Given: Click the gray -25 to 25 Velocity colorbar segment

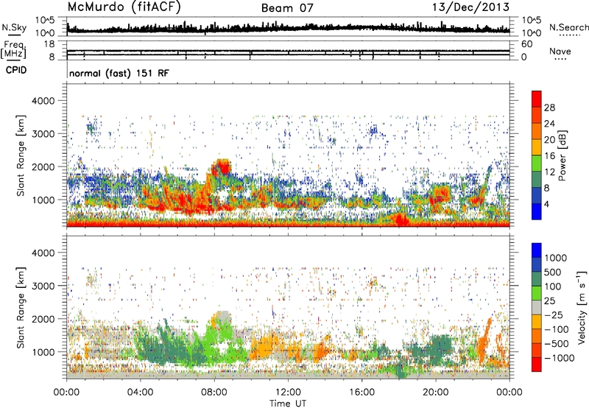Looking at the screenshot, I should (x=537, y=307).
